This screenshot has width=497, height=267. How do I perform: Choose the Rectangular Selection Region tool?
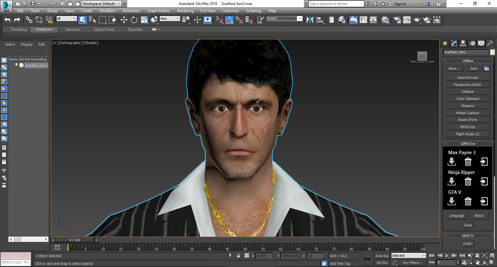click(x=103, y=20)
